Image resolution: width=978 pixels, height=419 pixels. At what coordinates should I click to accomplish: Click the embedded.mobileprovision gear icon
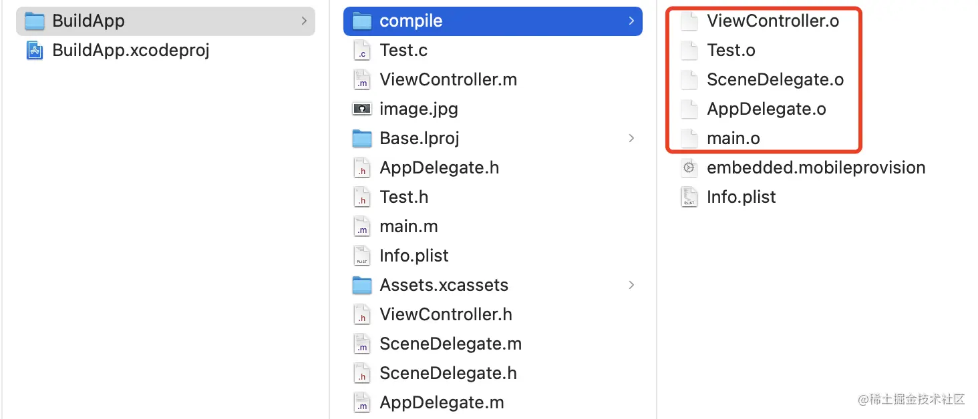coord(689,167)
